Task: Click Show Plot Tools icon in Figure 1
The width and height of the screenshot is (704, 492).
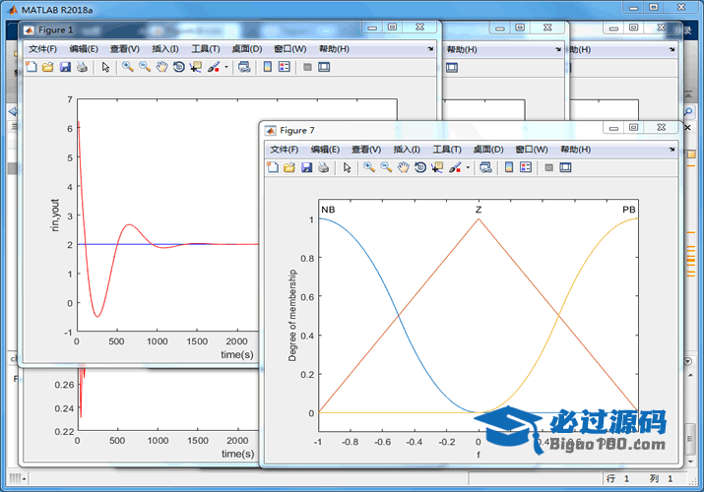Action: [x=324, y=67]
